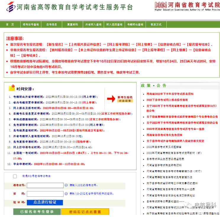Go to 重置密码 in the nav bar
This screenshot has width=220, height=217.
click(x=72, y=25)
